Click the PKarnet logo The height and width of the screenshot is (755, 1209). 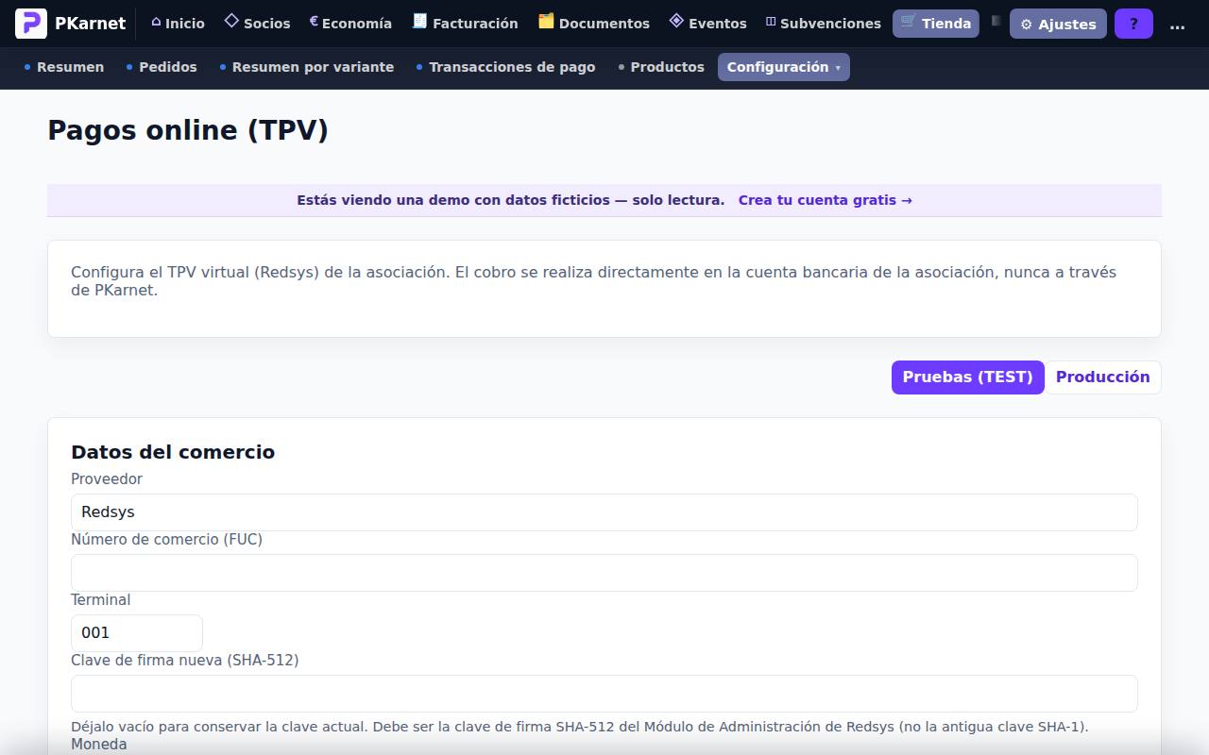(x=71, y=24)
